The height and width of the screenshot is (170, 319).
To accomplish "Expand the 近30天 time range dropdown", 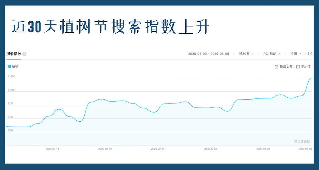I will pos(247,54).
